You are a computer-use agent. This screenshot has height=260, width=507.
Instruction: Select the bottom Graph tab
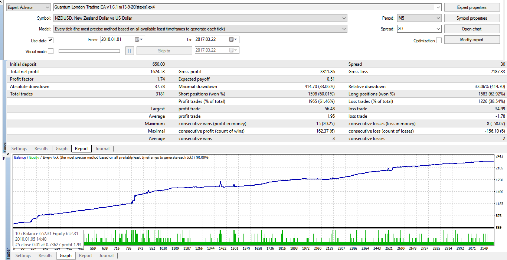[66, 256]
